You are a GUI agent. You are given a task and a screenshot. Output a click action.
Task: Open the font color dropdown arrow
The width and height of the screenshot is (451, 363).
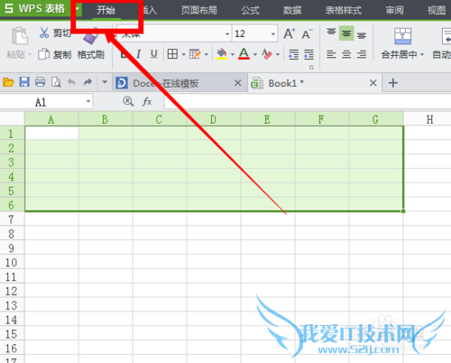pos(255,55)
